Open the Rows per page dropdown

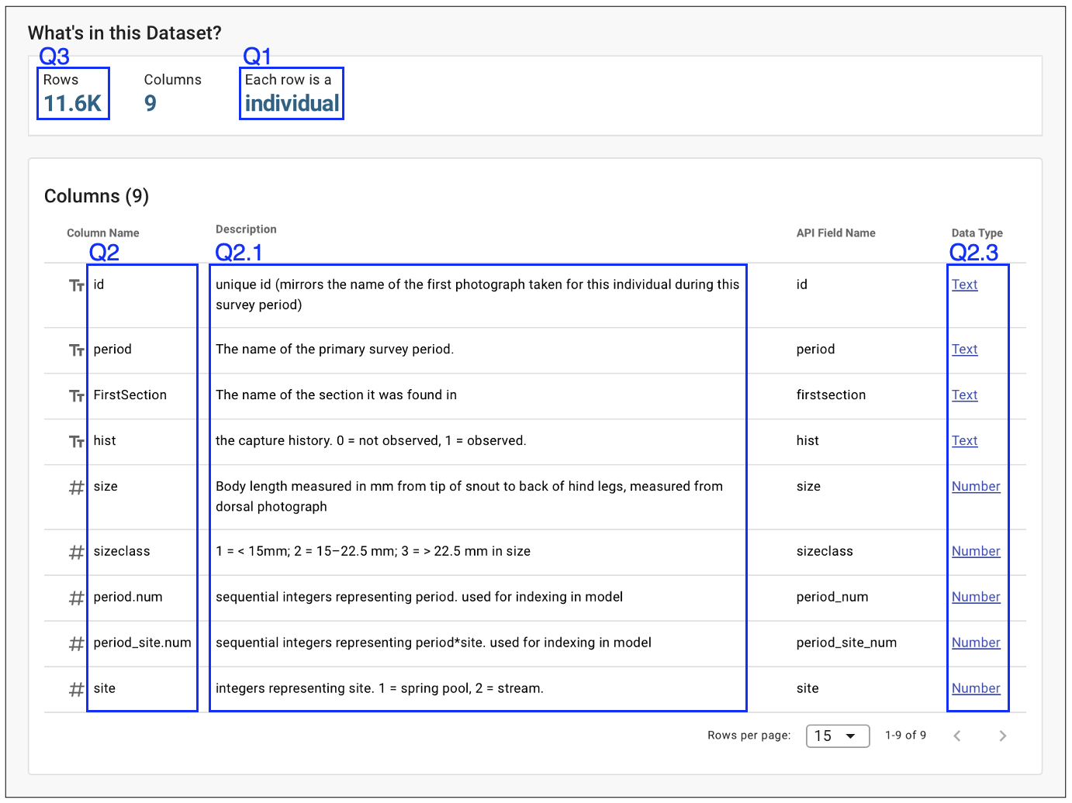(x=837, y=736)
